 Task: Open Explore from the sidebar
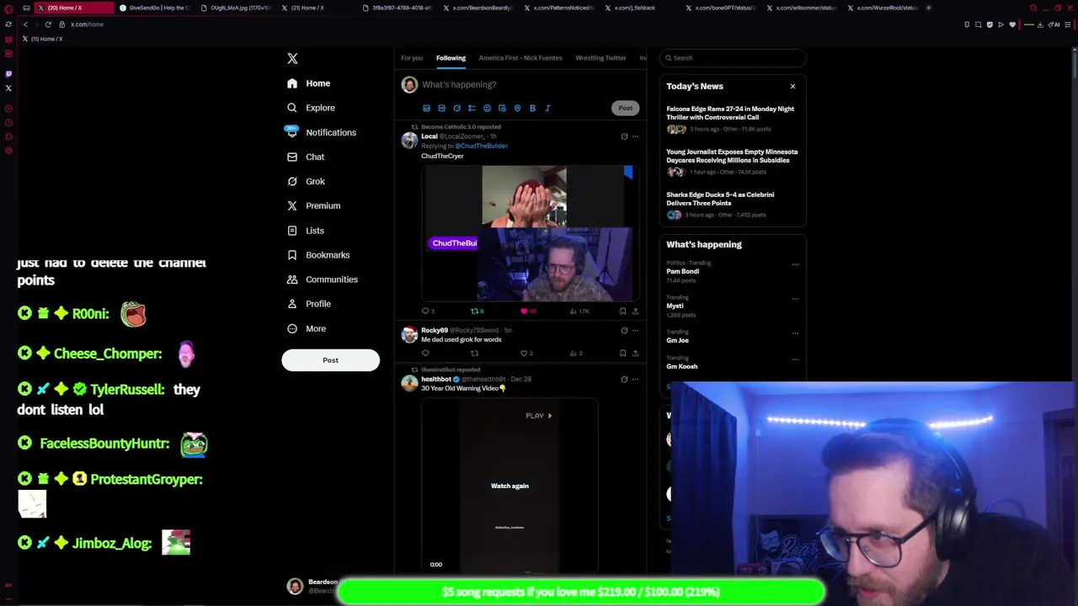310,108
